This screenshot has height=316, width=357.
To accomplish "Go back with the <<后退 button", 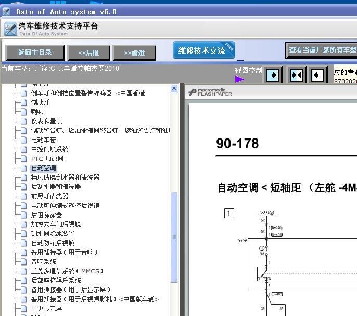I will click(88, 53).
